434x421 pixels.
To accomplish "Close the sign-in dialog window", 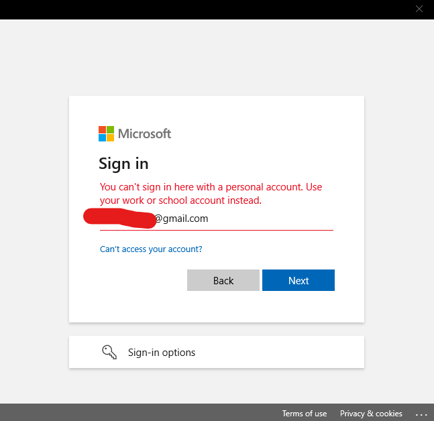I will [419, 9].
